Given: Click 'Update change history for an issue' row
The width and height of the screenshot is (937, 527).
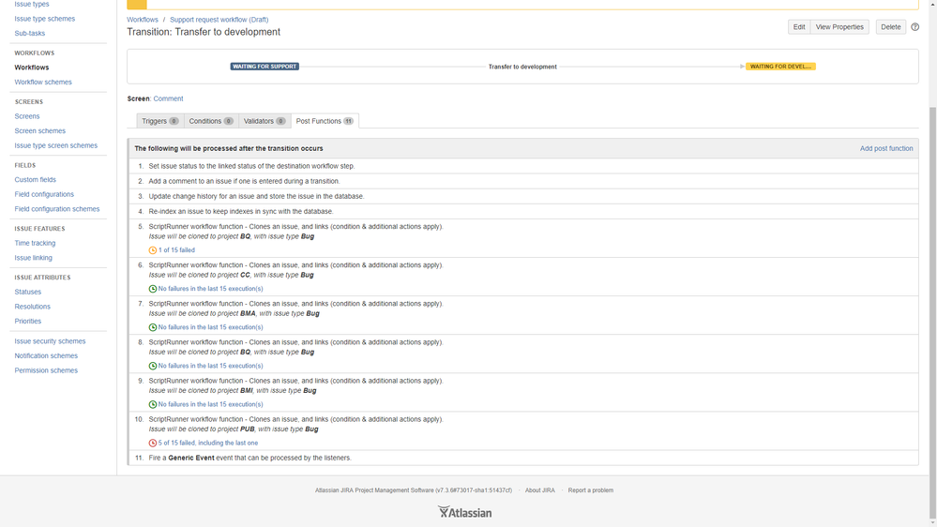Looking at the screenshot, I should tap(523, 196).
